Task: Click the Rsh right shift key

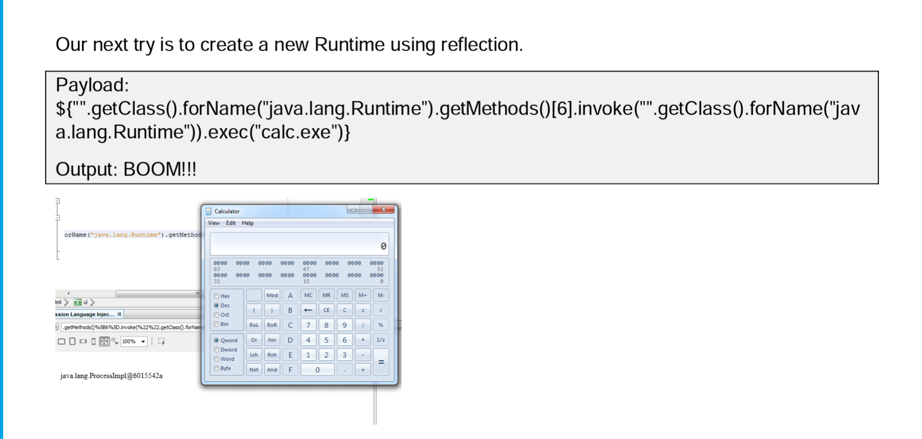Action: coord(272,355)
